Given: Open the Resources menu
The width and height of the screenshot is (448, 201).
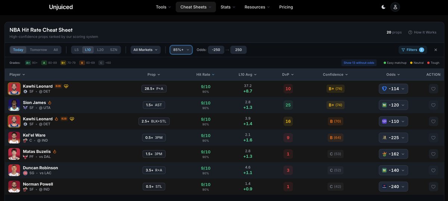Looking at the screenshot, I should click(257, 7).
